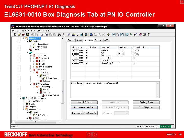Collapse the API tree node
Screen dimensions: 184x138
[27, 53]
